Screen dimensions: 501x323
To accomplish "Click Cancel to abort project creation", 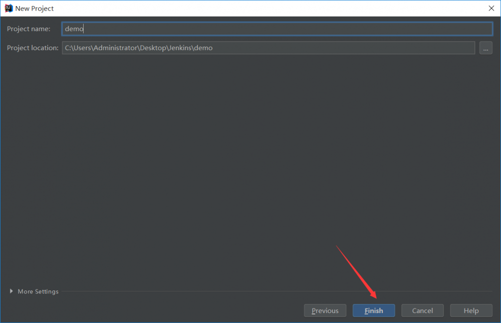I will pyautogui.click(x=422, y=310).
